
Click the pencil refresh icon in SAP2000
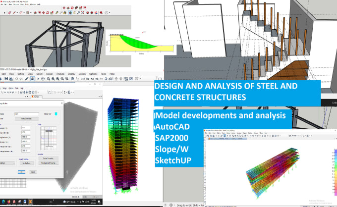(x=27, y=79)
